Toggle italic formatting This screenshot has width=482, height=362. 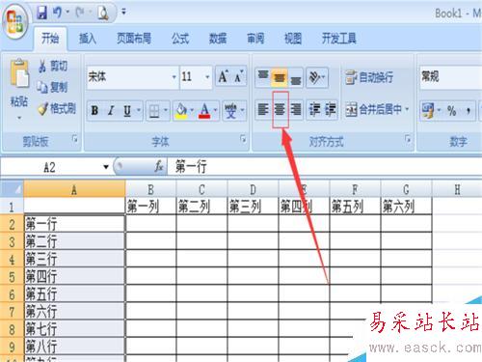[x=111, y=110]
